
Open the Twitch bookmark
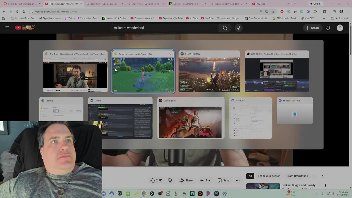pyautogui.click(x=70, y=18)
